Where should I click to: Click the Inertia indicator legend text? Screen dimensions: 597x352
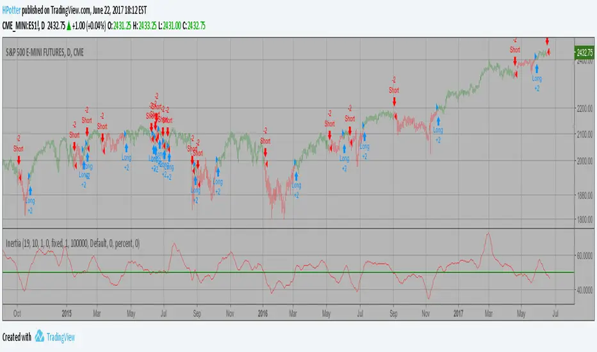tap(73, 243)
